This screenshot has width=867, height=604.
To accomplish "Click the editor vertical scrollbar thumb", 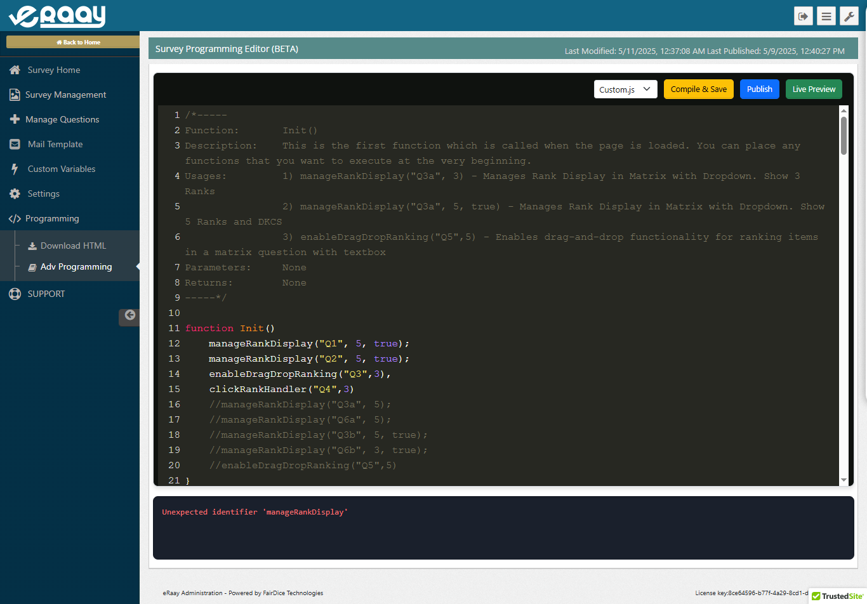I will click(x=844, y=136).
